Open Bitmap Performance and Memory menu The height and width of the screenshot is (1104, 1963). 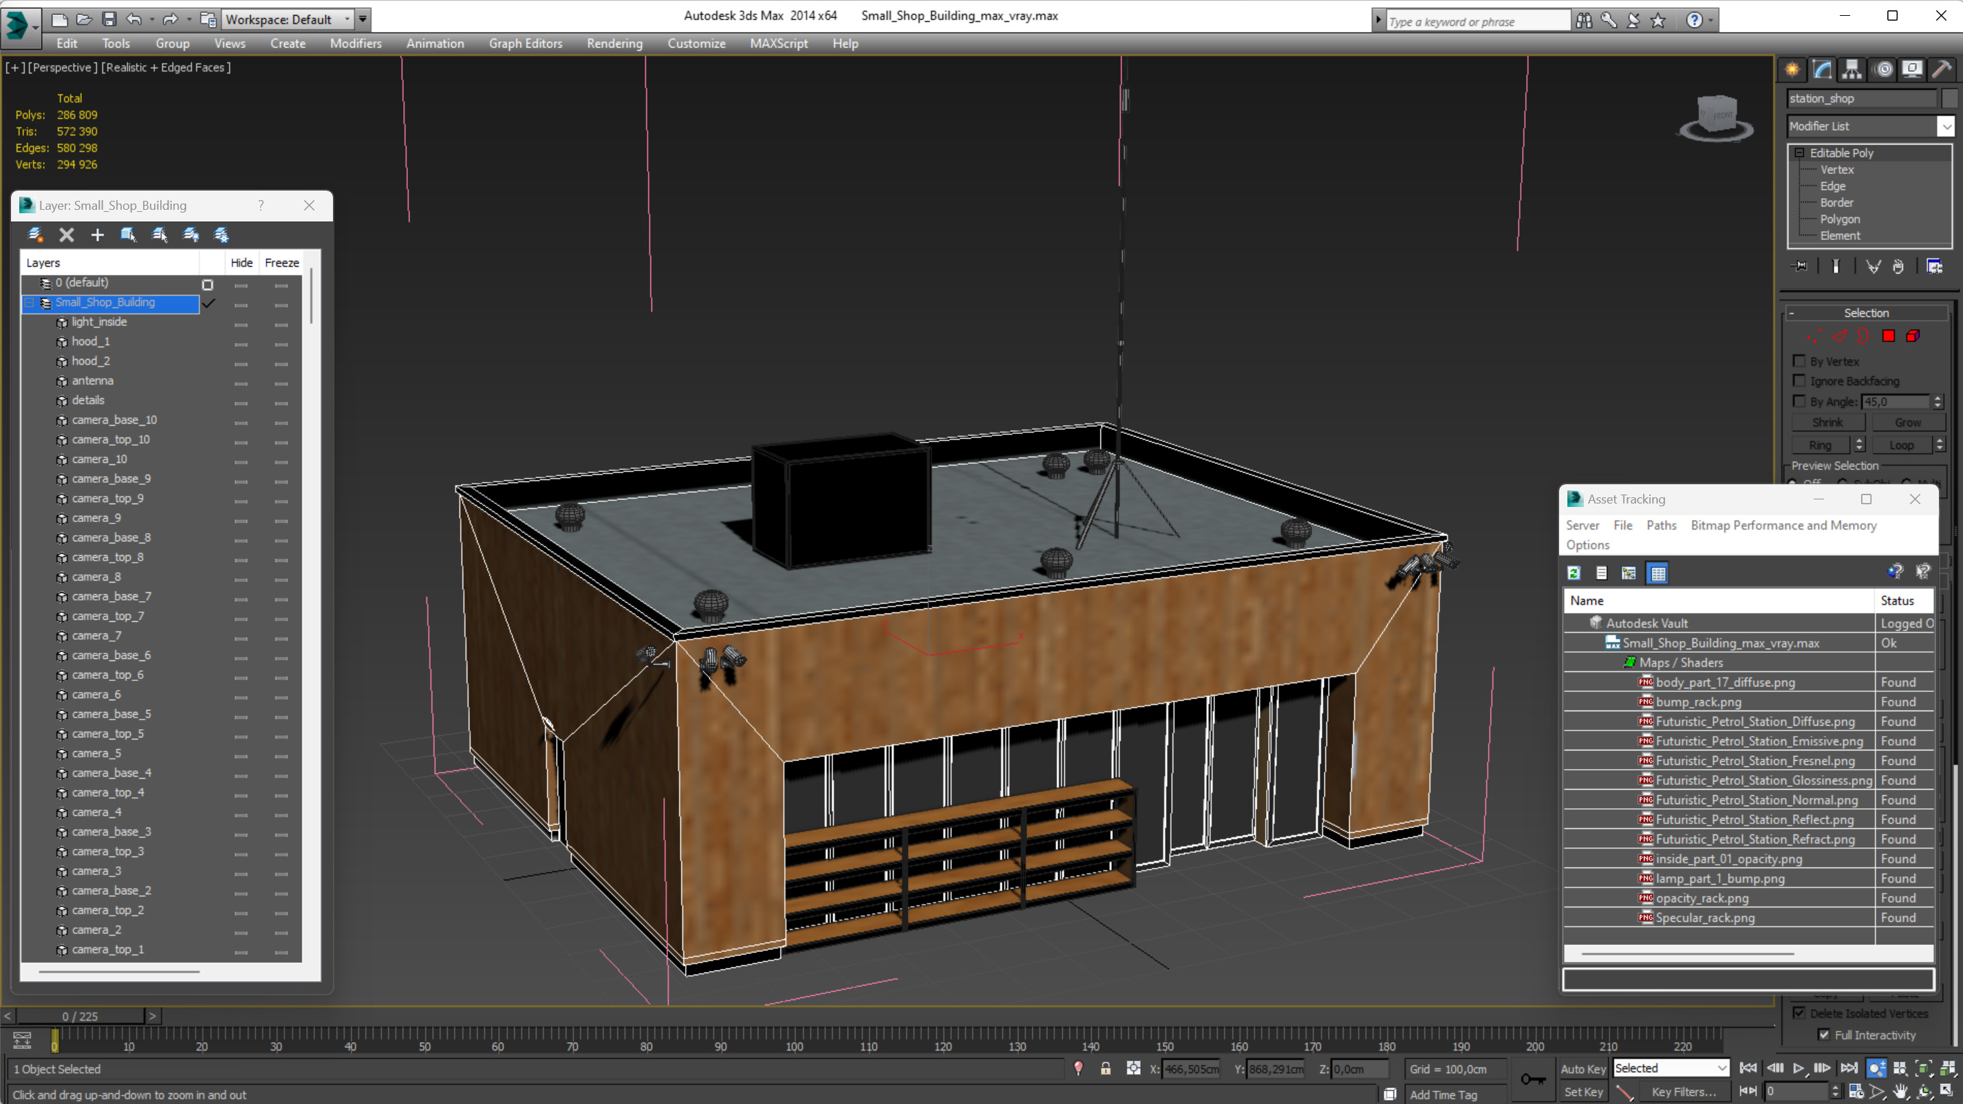[1783, 525]
